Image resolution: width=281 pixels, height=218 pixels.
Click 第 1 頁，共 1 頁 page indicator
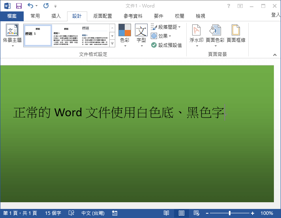(20, 213)
